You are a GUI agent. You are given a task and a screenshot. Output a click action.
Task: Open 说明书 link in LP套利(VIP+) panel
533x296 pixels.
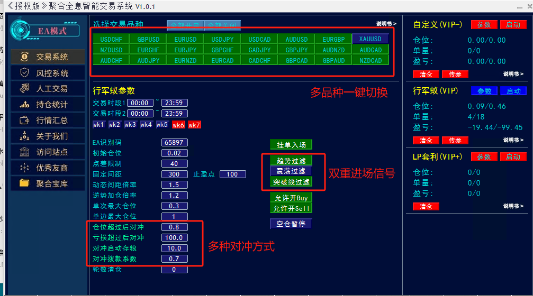(513, 206)
